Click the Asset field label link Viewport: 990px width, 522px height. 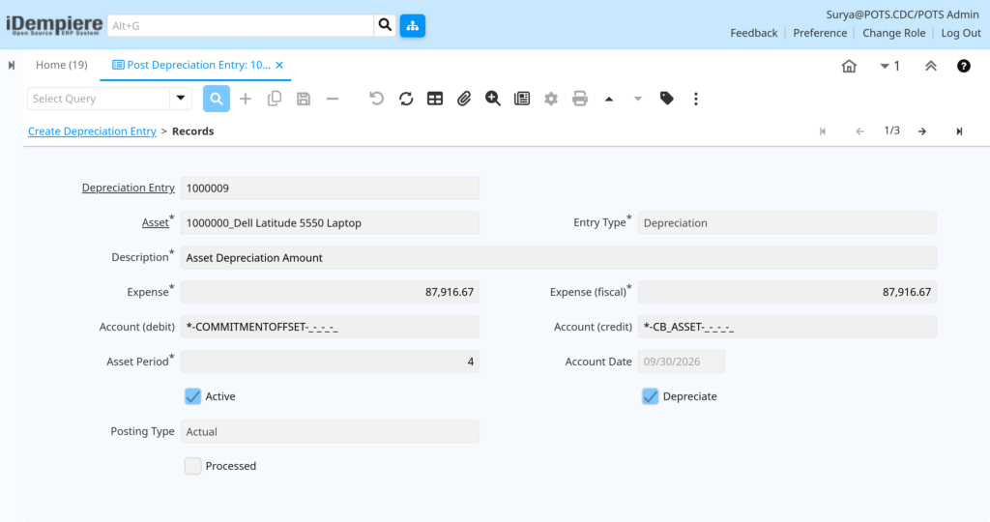[156, 222]
